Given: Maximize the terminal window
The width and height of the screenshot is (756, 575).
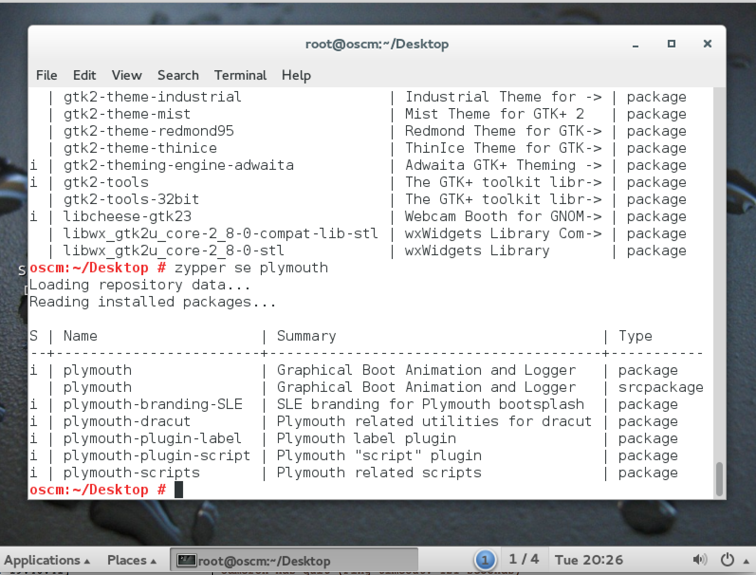Looking at the screenshot, I should 671,44.
